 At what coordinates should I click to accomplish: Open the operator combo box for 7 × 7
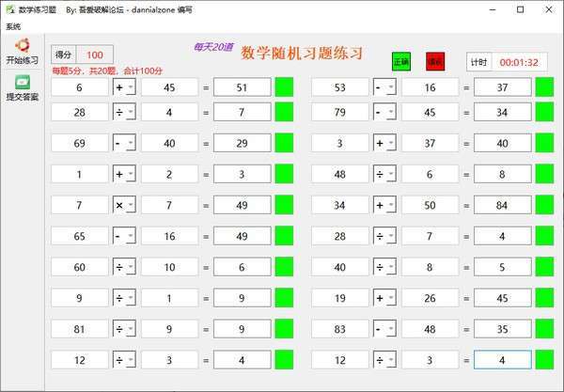click(124, 205)
